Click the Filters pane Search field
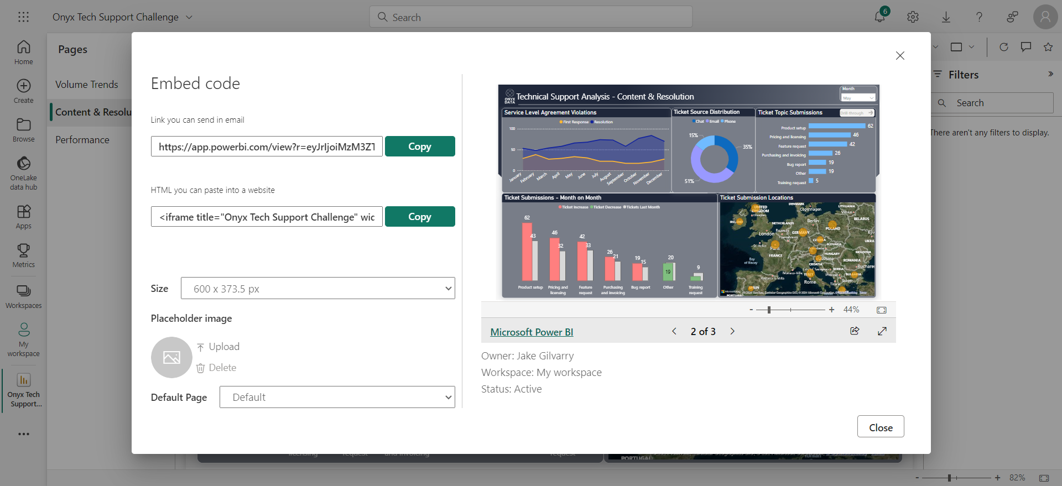The image size is (1062, 486). 992,103
